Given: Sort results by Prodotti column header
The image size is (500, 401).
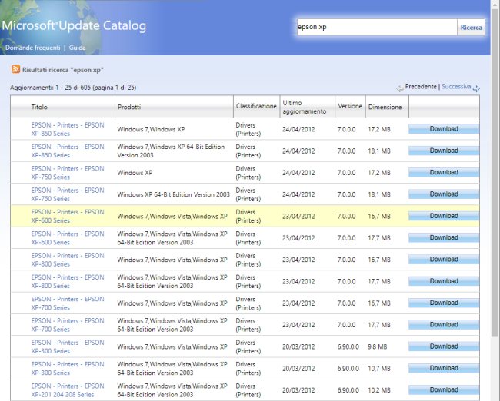Looking at the screenshot, I should (x=129, y=107).
